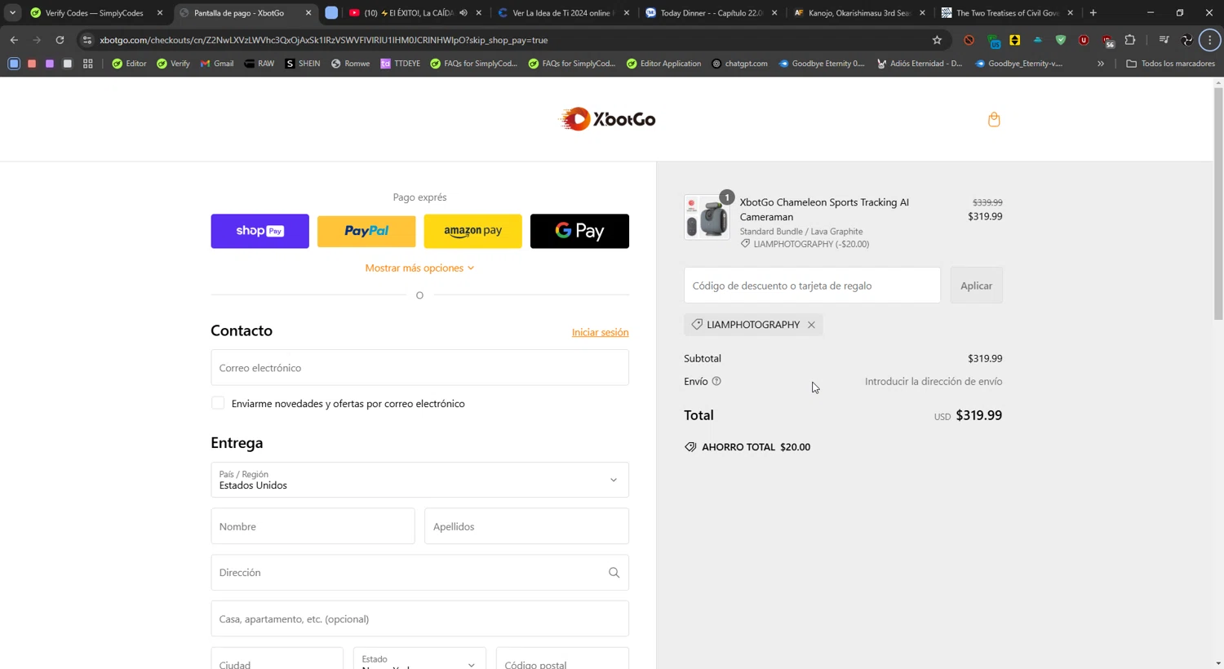Click the product thumbnail image
The height and width of the screenshot is (669, 1224).
click(x=707, y=217)
